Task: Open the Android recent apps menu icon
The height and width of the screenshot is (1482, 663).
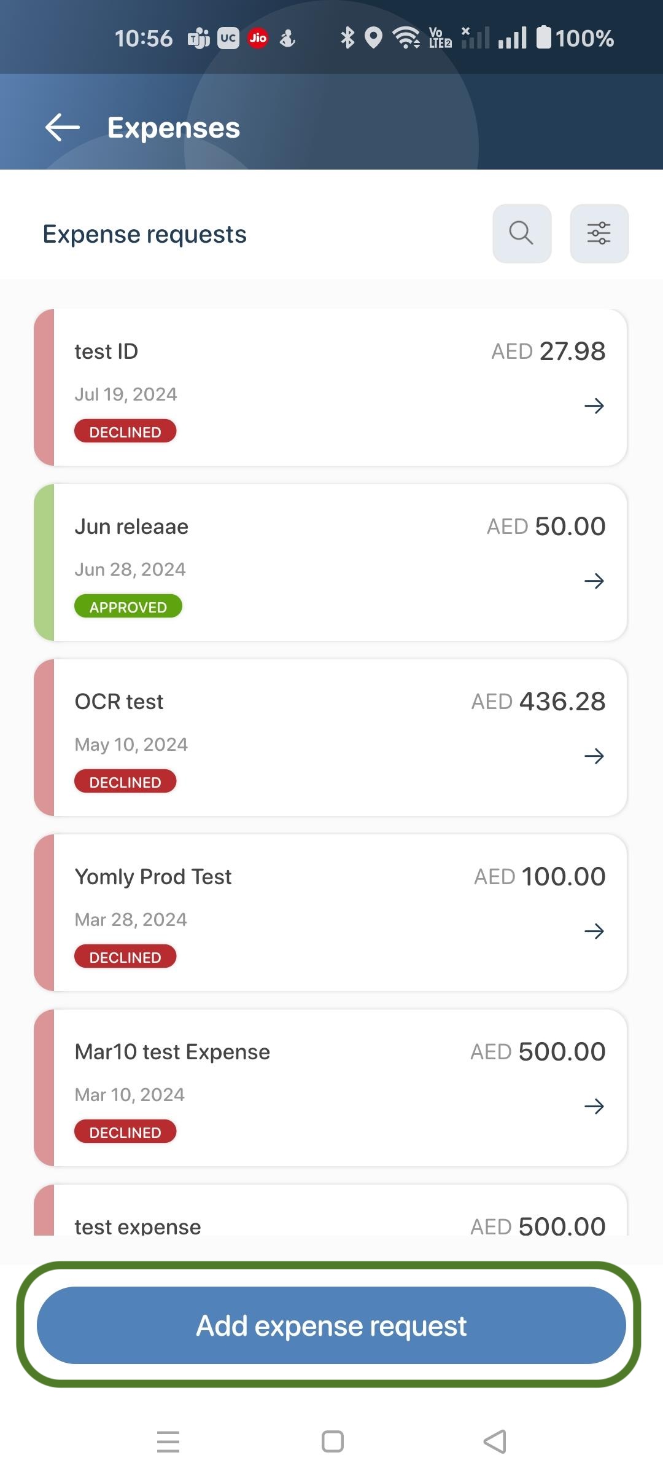Action: click(168, 1441)
